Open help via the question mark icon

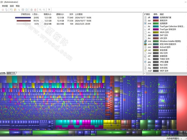click(49, 10)
